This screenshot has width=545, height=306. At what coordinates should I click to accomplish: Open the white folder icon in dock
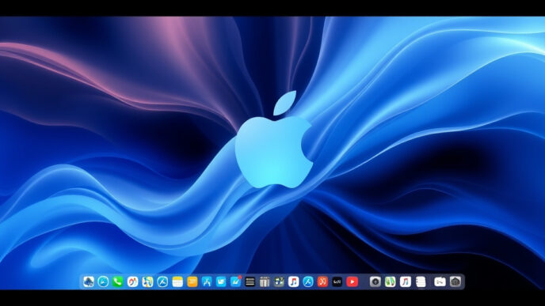440,281
